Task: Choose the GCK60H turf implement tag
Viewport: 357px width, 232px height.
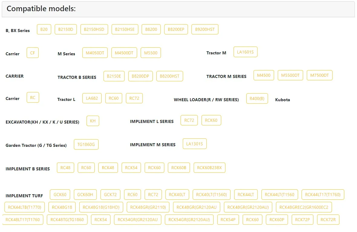Action: [85, 195]
